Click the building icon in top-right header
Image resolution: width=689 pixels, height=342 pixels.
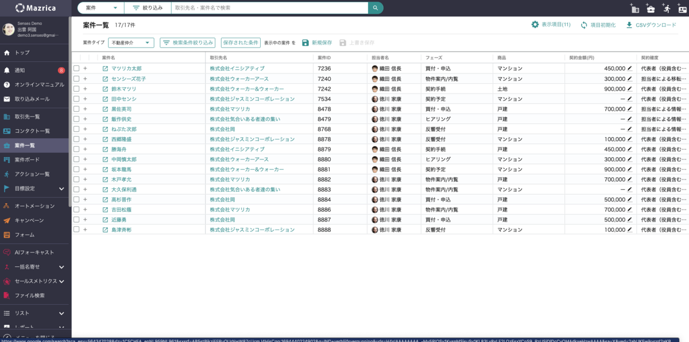pyautogui.click(x=635, y=9)
